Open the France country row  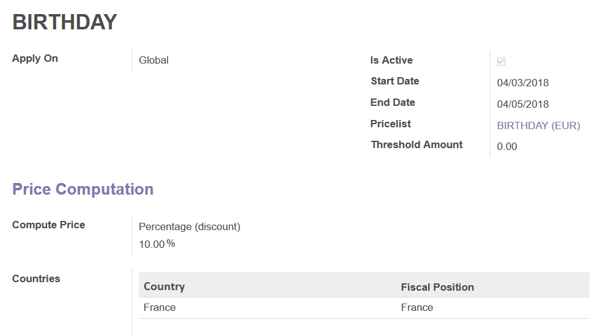click(364, 307)
